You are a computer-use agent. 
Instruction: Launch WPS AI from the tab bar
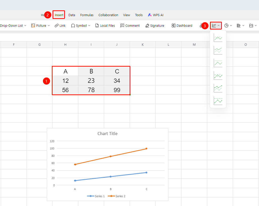[x=156, y=15]
